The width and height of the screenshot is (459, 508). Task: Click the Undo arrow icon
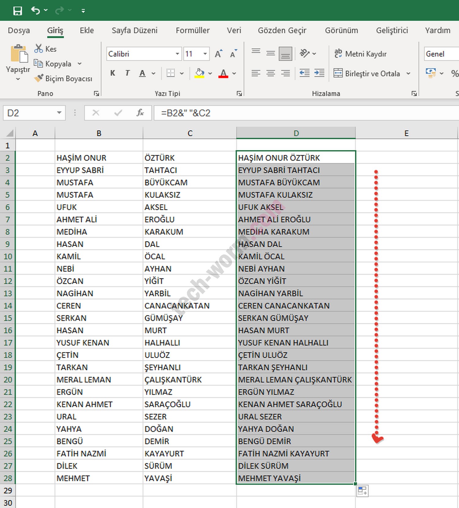35,11
